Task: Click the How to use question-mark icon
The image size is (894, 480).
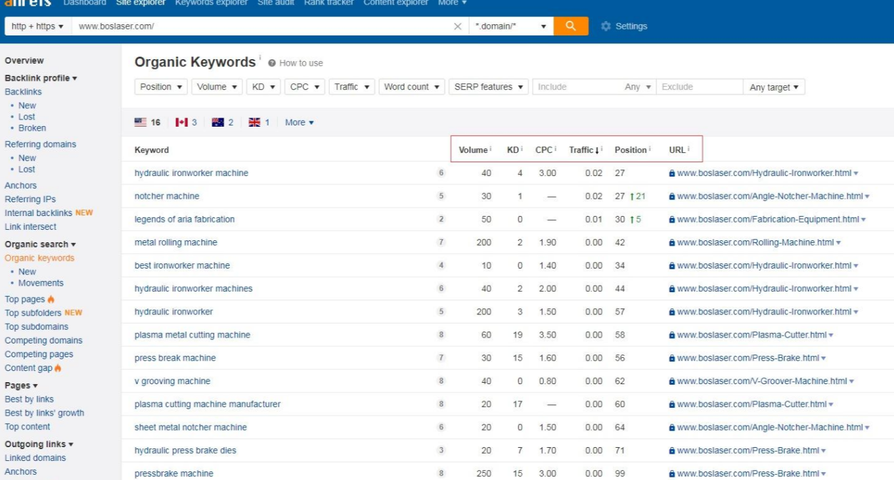Action: [272, 63]
